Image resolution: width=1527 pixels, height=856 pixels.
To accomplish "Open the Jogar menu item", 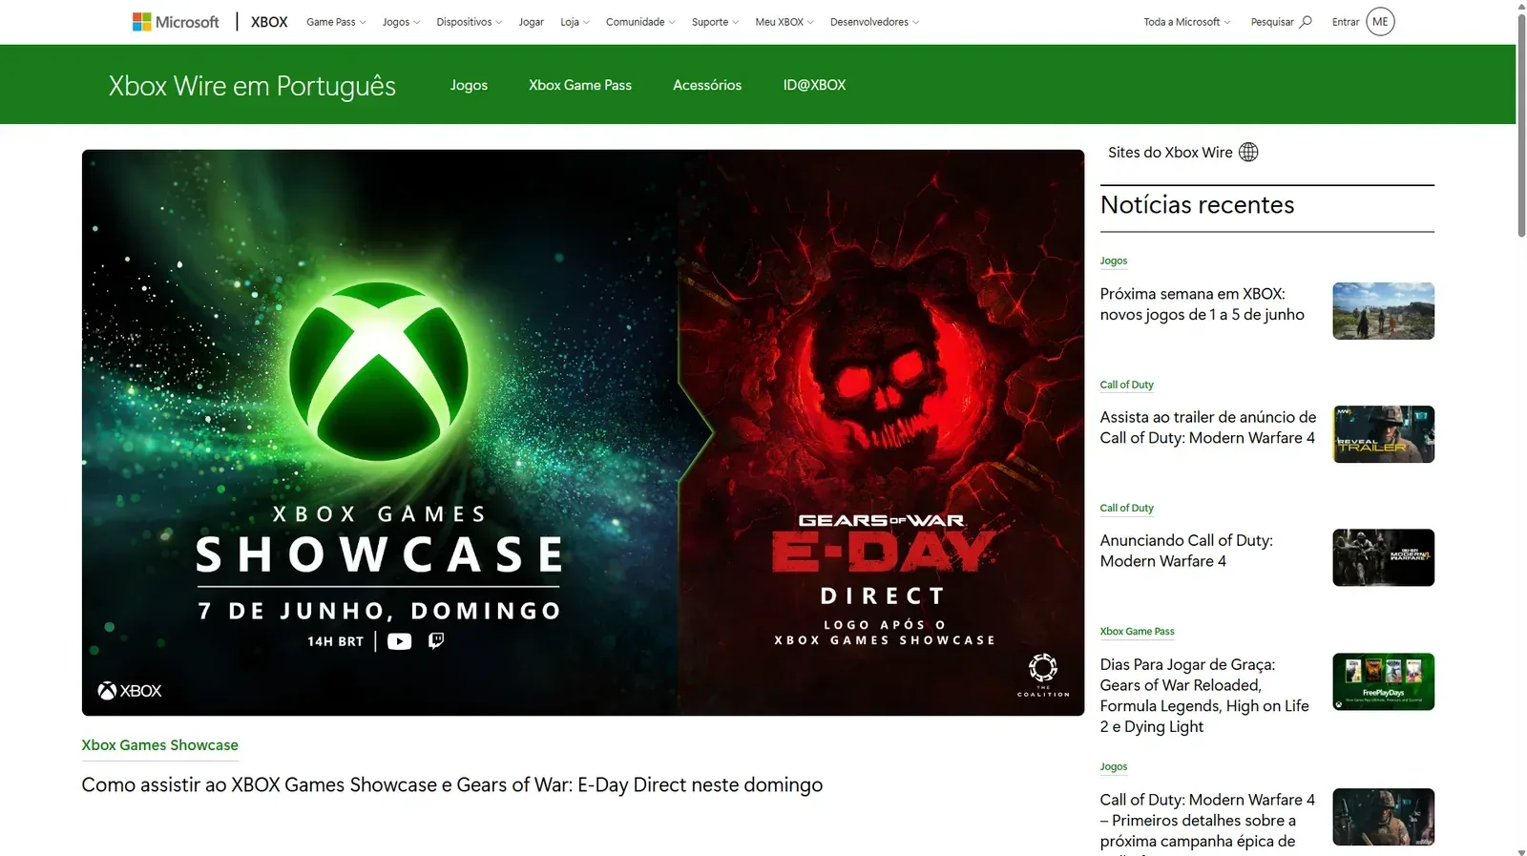I will [x=532, y=22].
